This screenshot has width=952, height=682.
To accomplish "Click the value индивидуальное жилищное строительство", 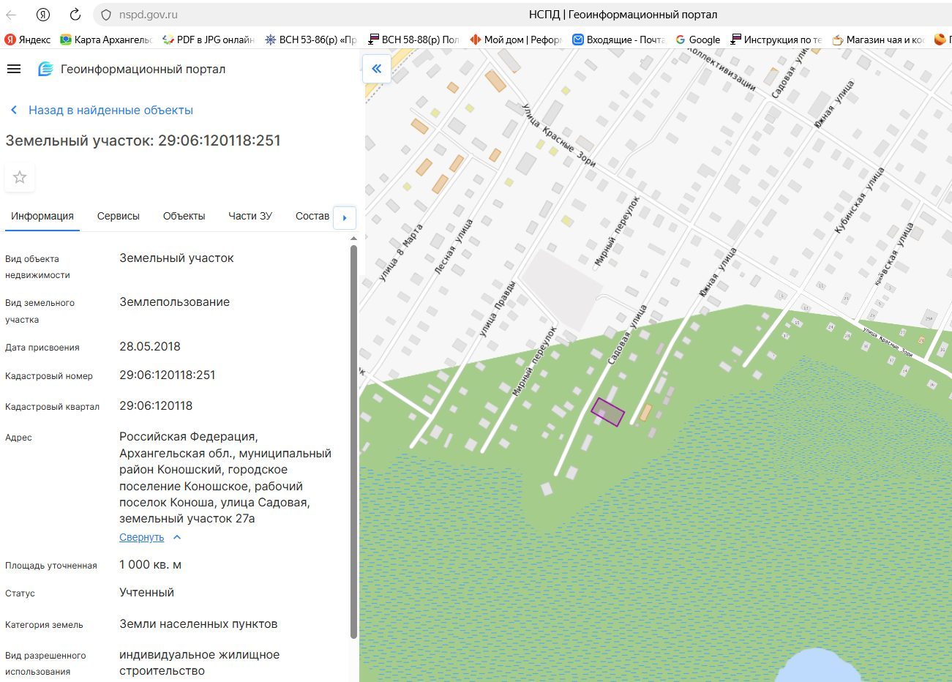I will 199,662.
